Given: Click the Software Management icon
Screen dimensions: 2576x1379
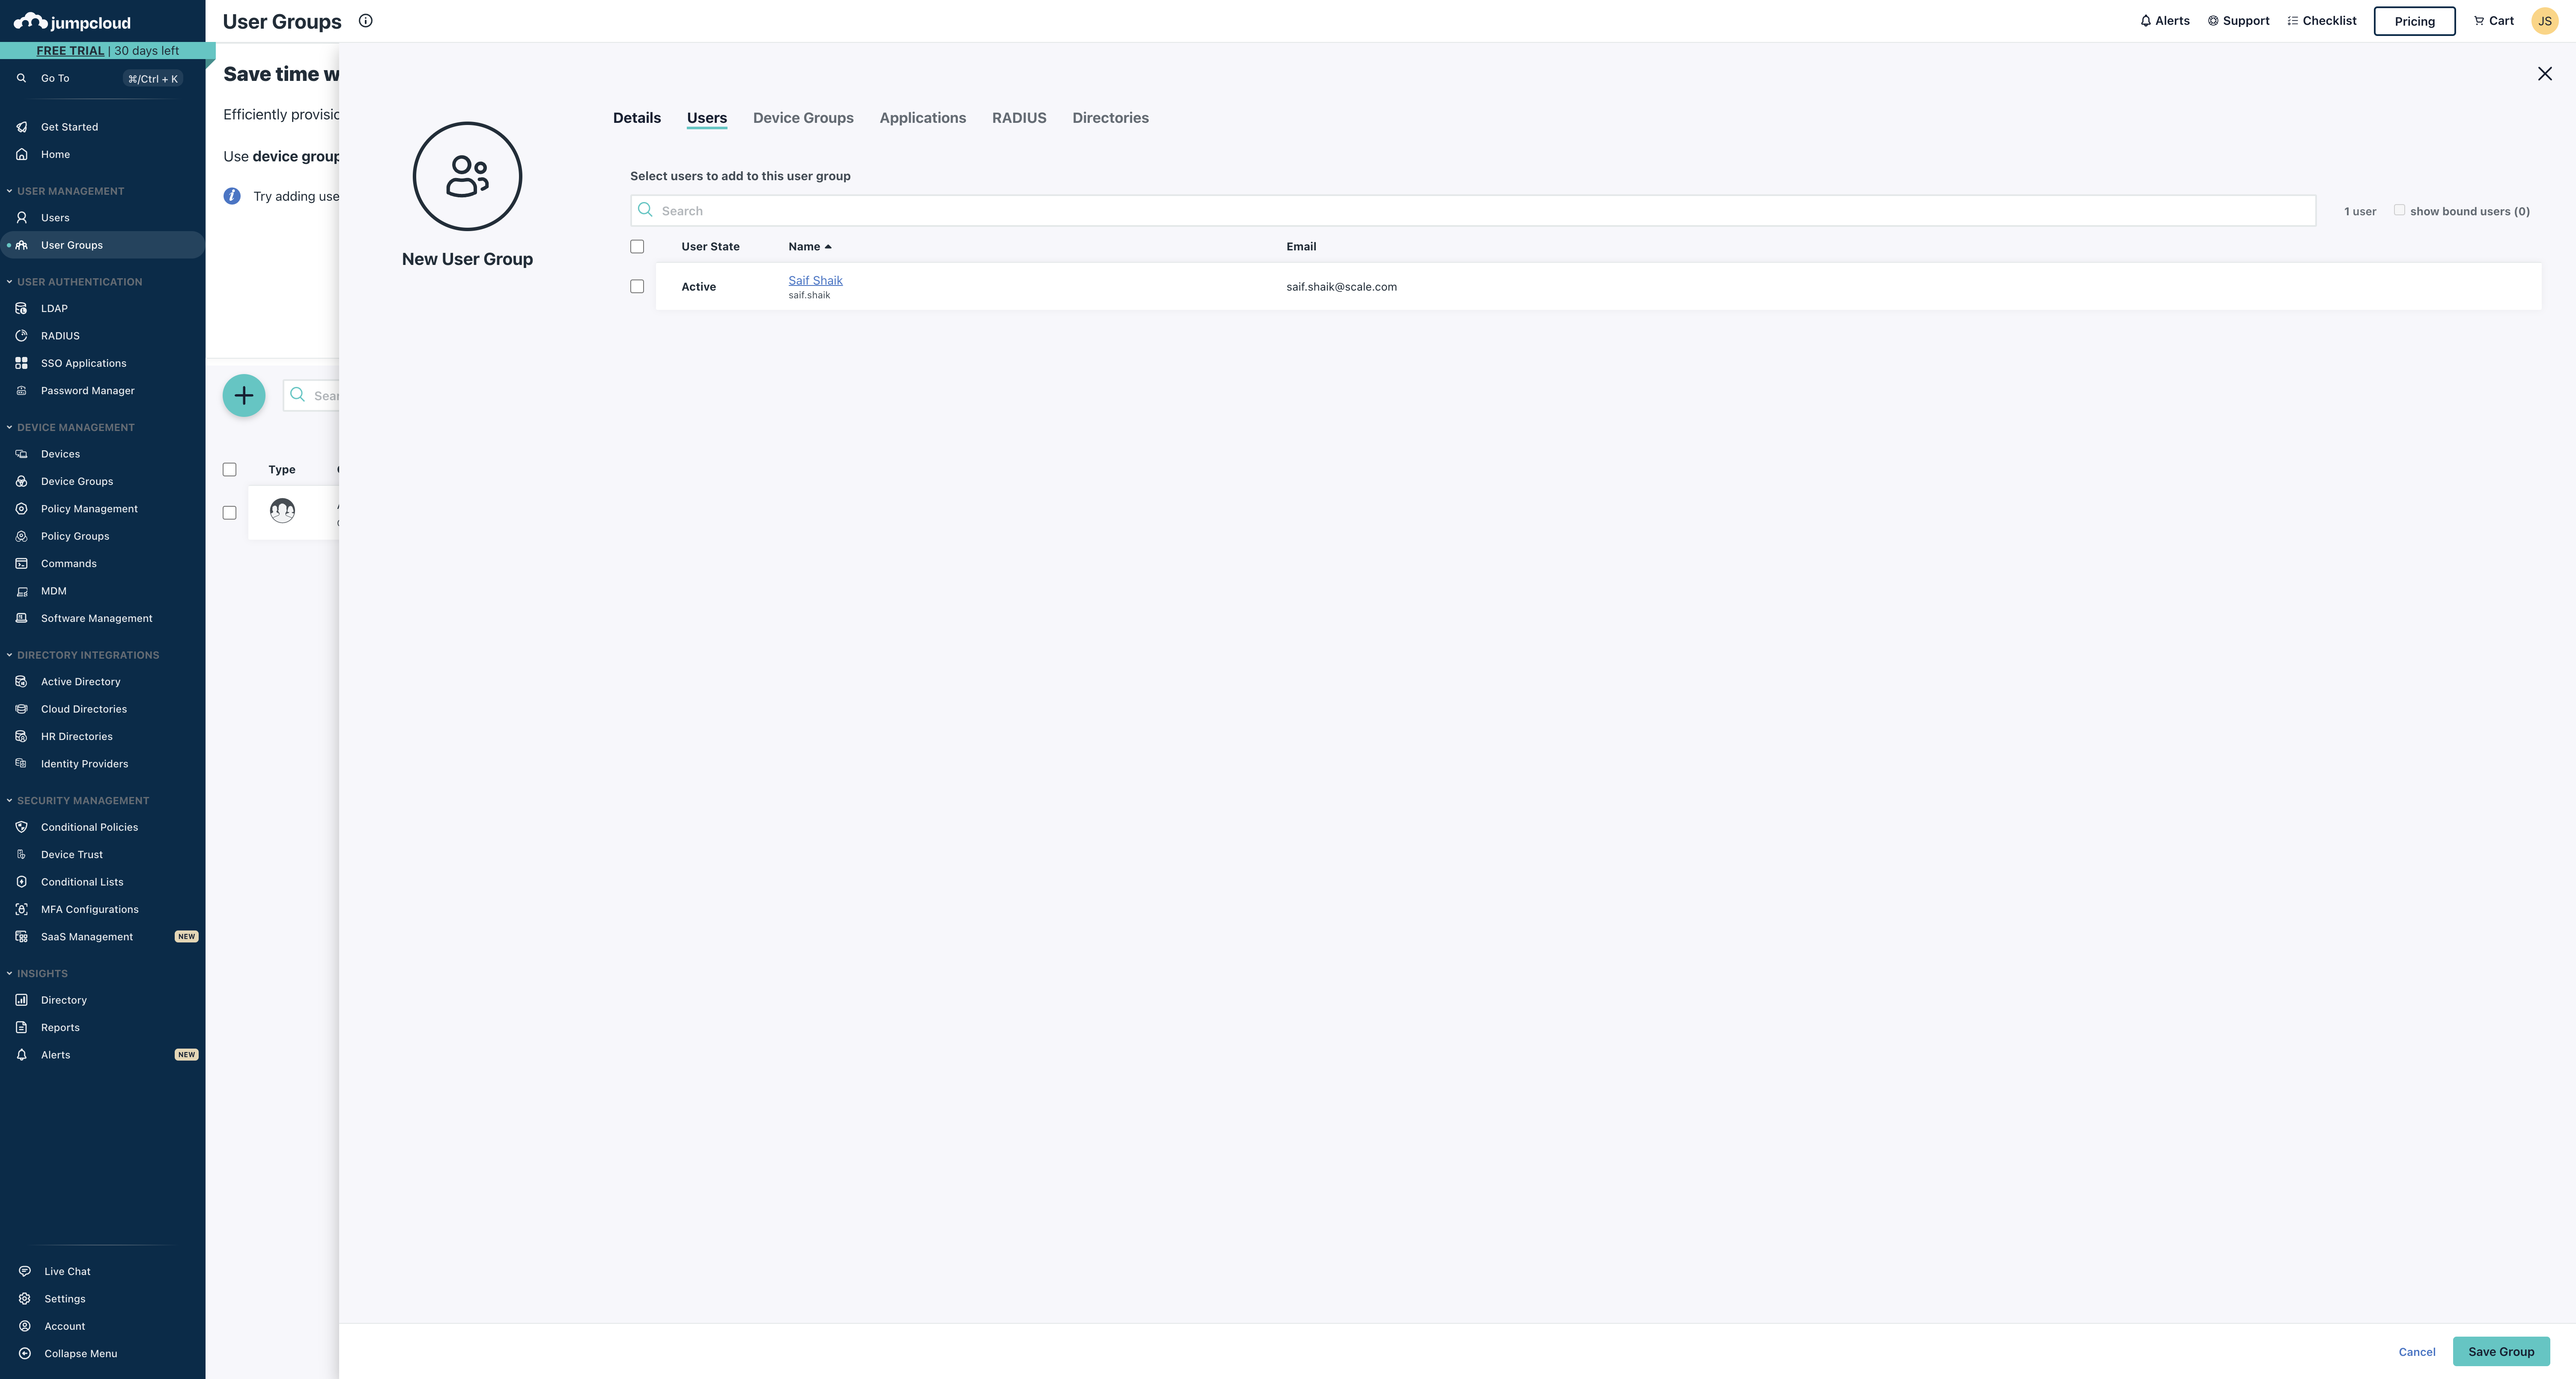Looking at the screenshot, I should [x=21, y=618].
